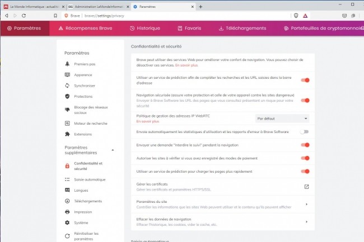Click the Protections shield icon
The image size is (364, 242).
pyautogui.click(x=67, y=96)
